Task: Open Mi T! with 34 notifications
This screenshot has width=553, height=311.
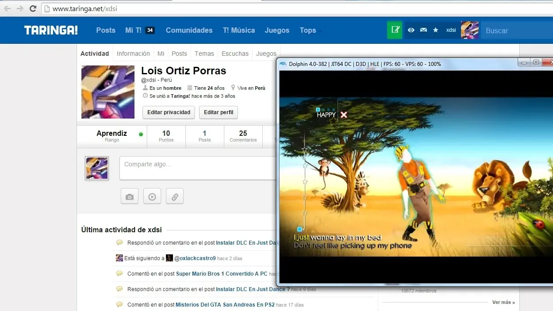Action: [x=140, y=30]
